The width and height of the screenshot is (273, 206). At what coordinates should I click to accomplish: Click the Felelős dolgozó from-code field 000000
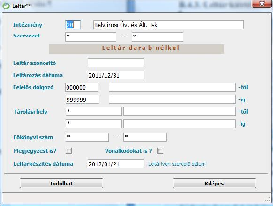[x=82, y=87]
